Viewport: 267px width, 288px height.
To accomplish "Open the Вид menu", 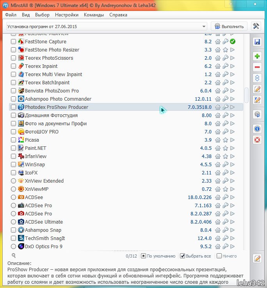I will click(x=26, y=15).
